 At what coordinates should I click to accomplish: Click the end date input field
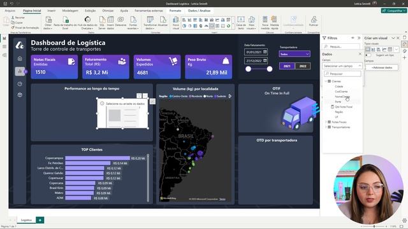[x=256, y=60]
